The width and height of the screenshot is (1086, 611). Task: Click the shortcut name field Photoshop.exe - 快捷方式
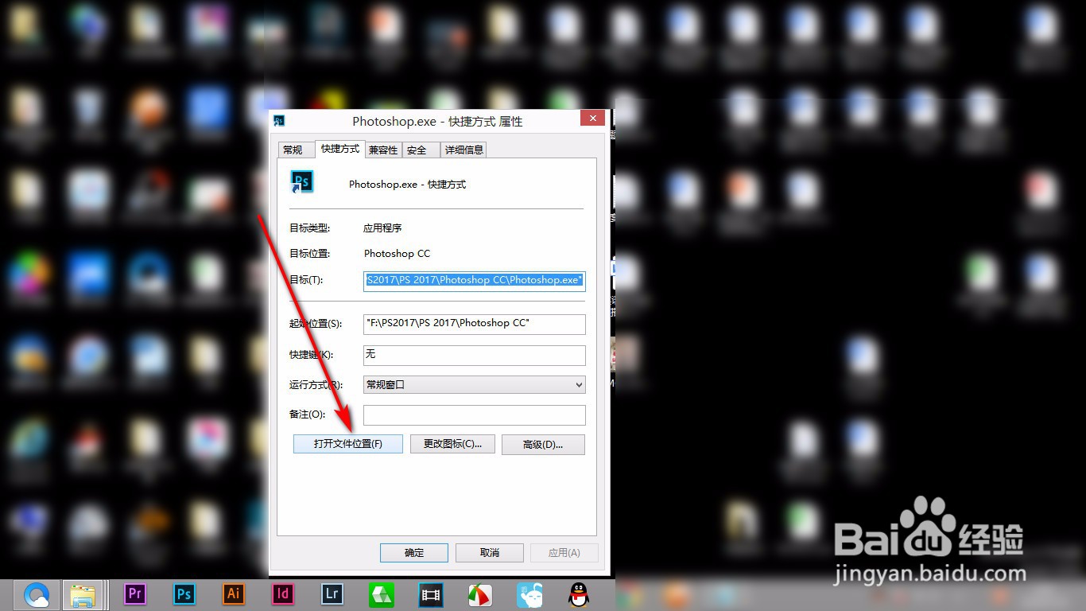(x=407, y=185)
